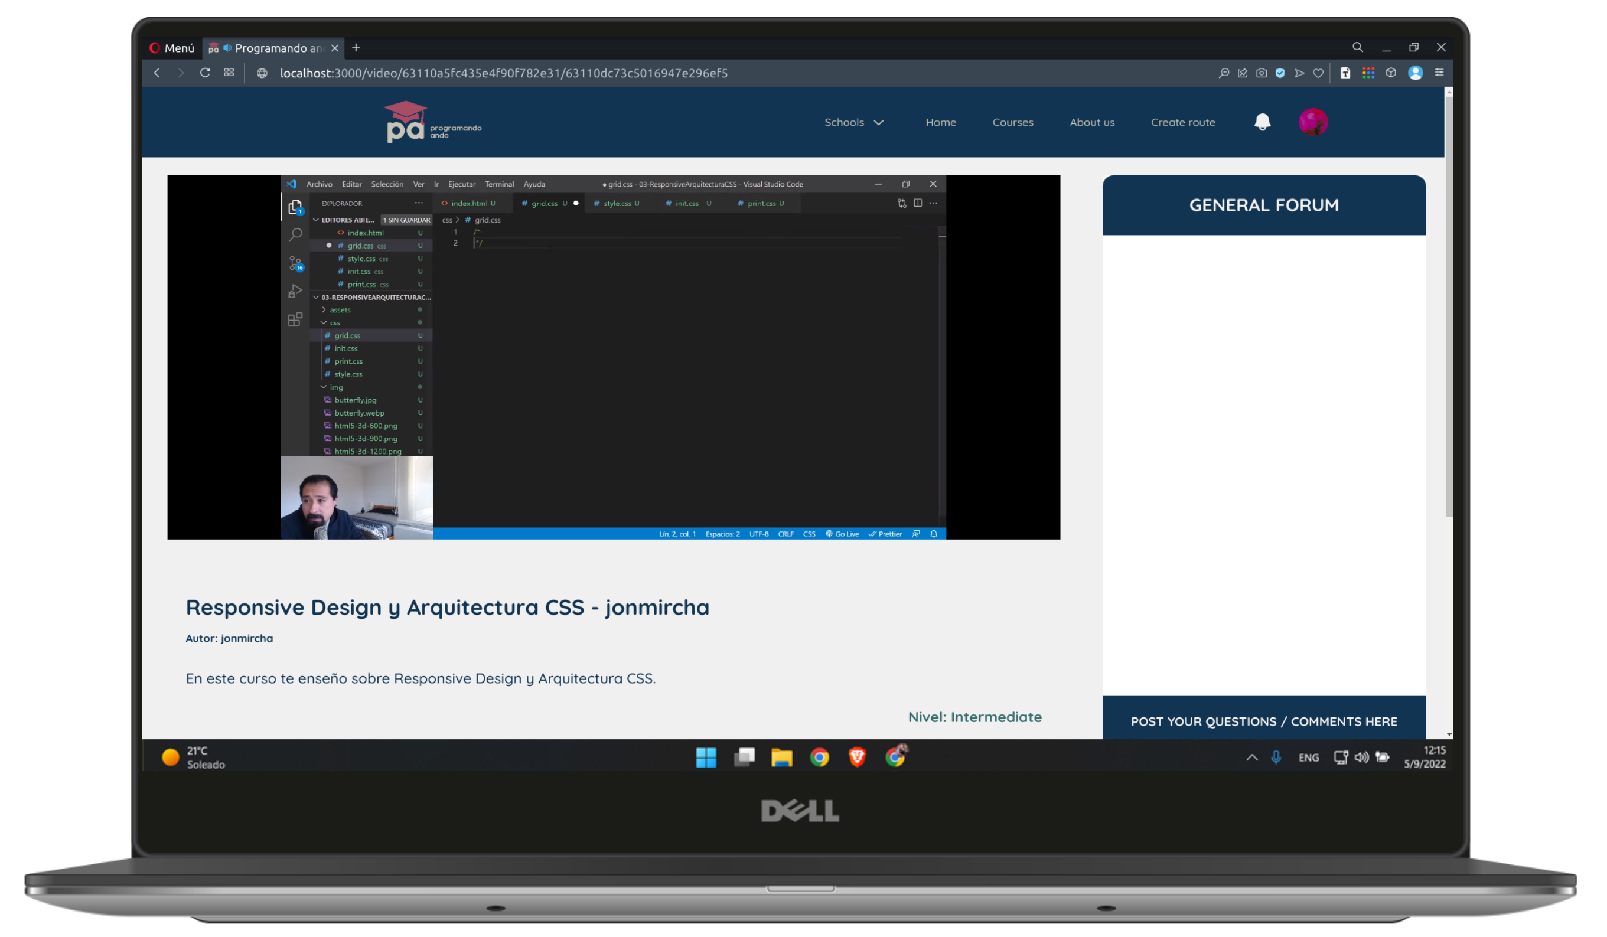Click the Opera snapshot camera icon

point(1262,73)
